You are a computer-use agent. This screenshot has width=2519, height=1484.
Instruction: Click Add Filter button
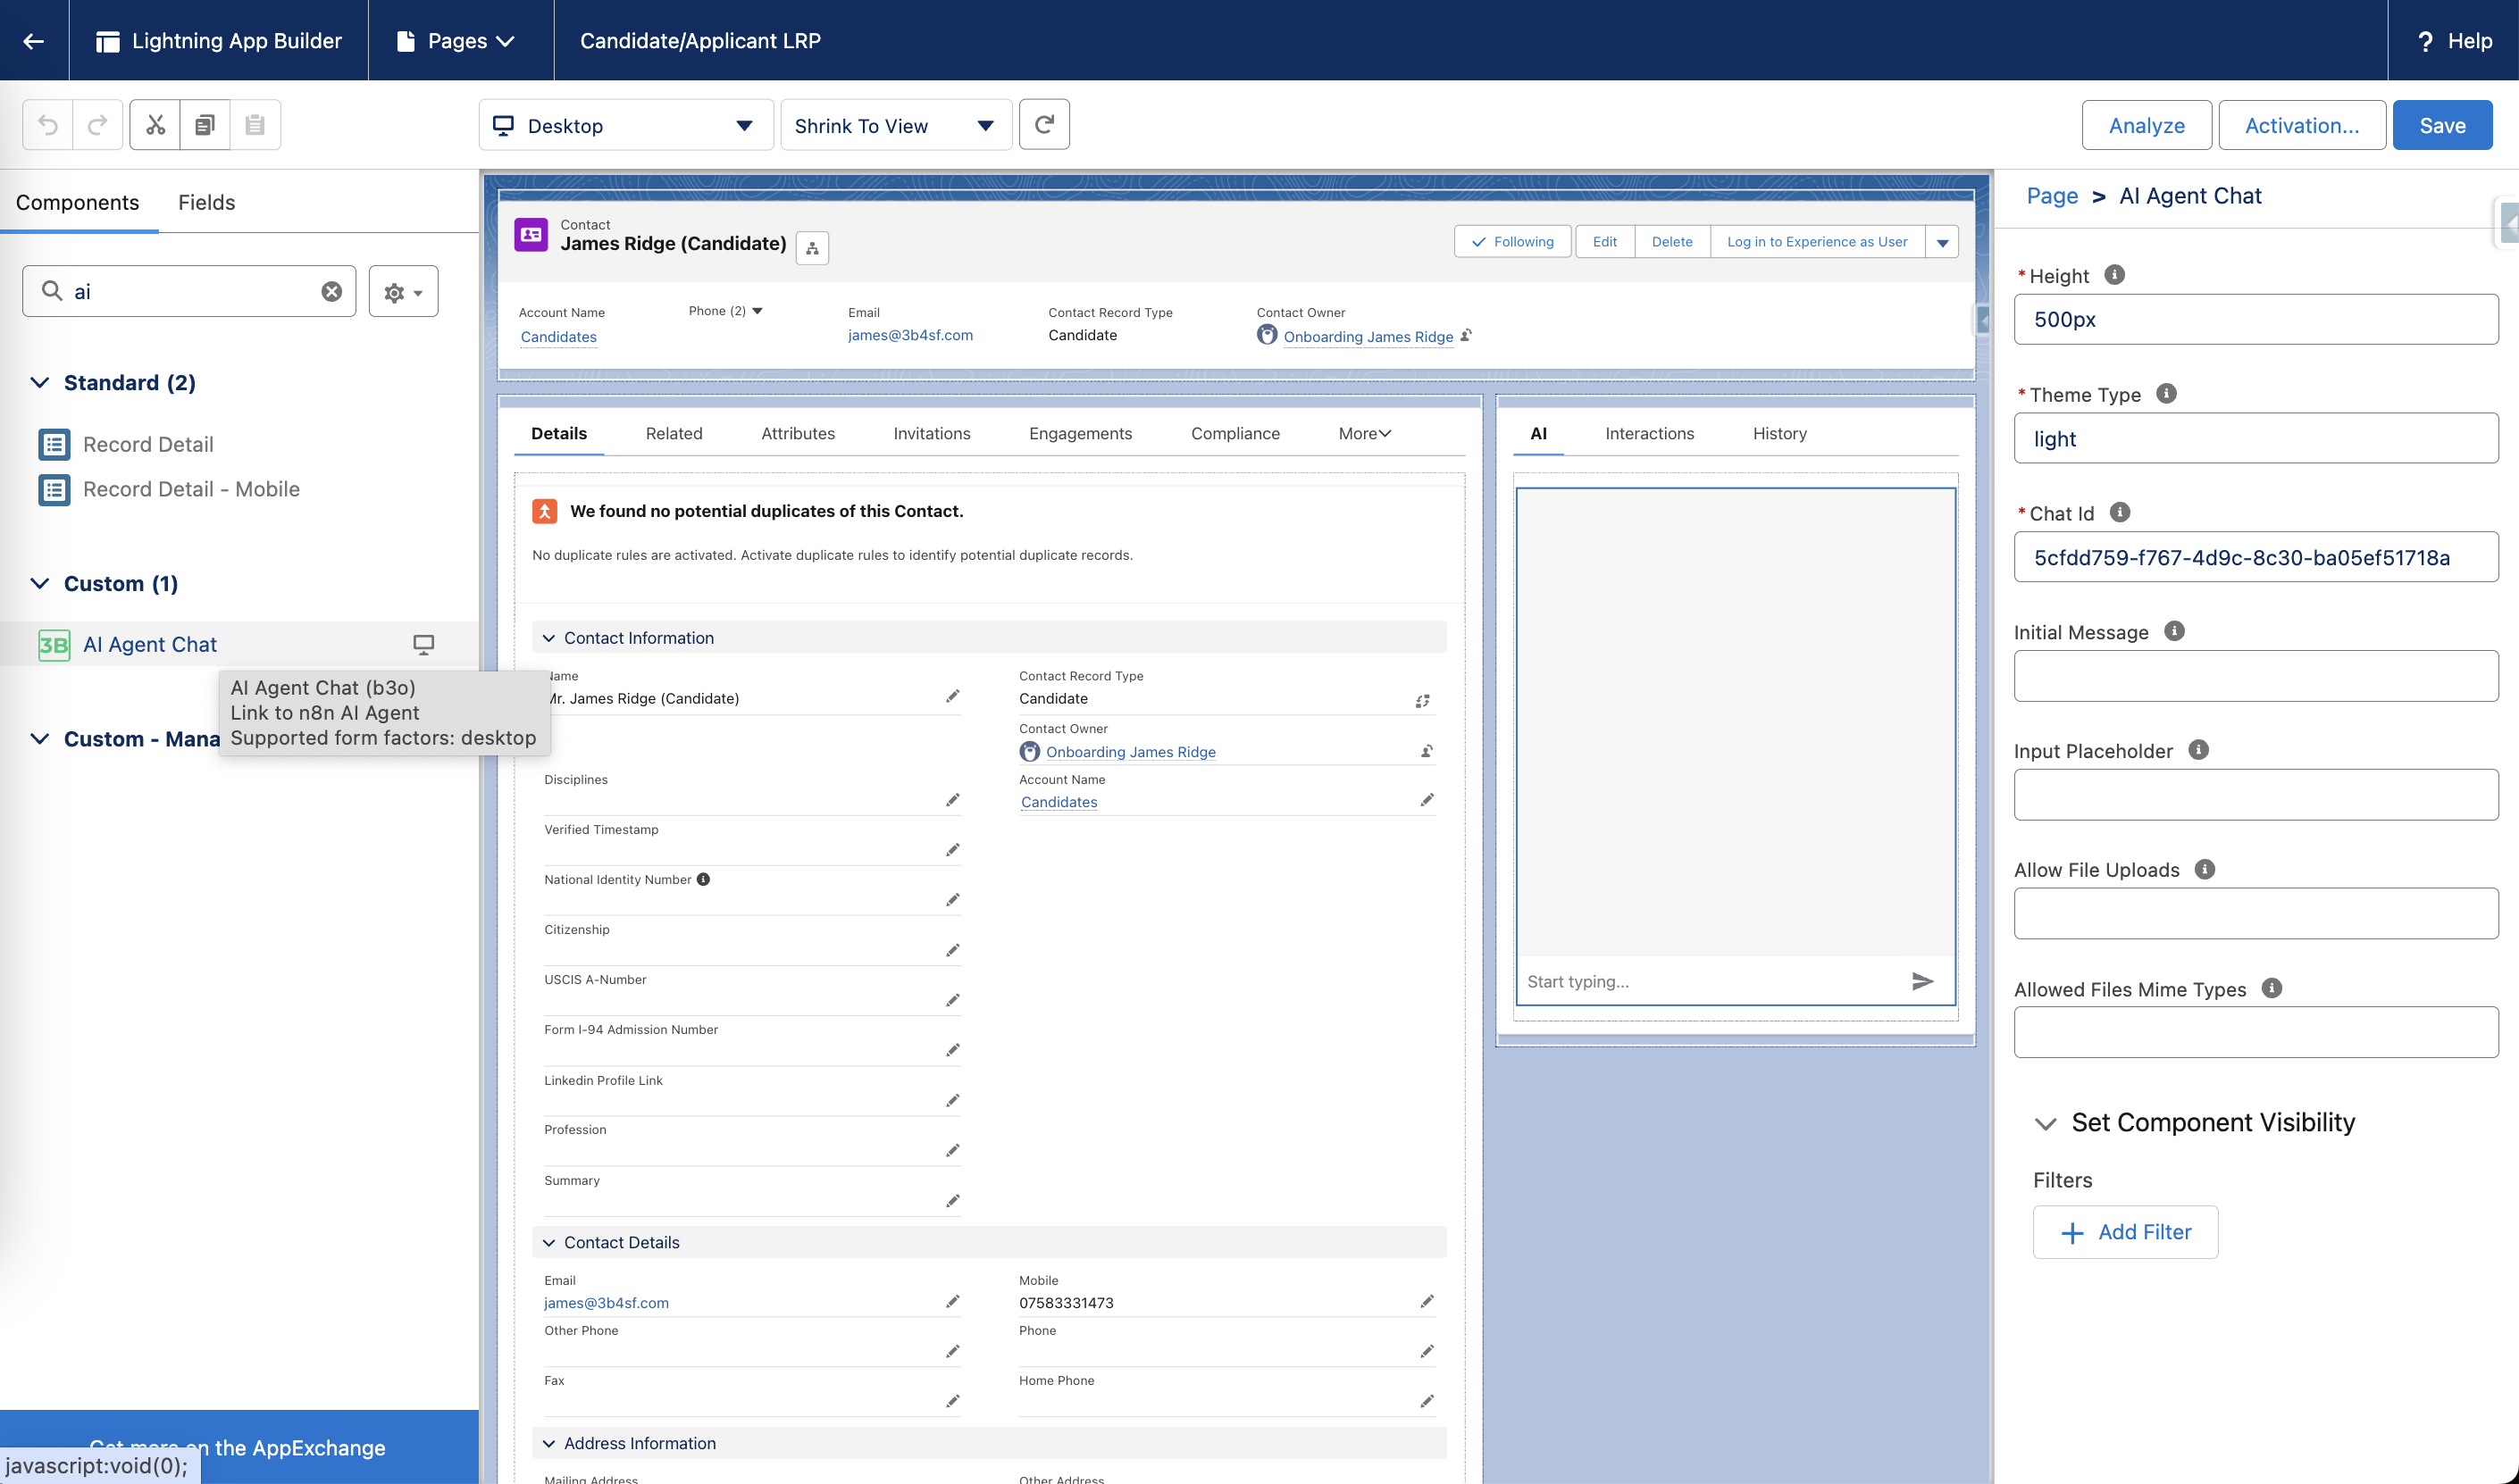[x=2125, y=1232]
